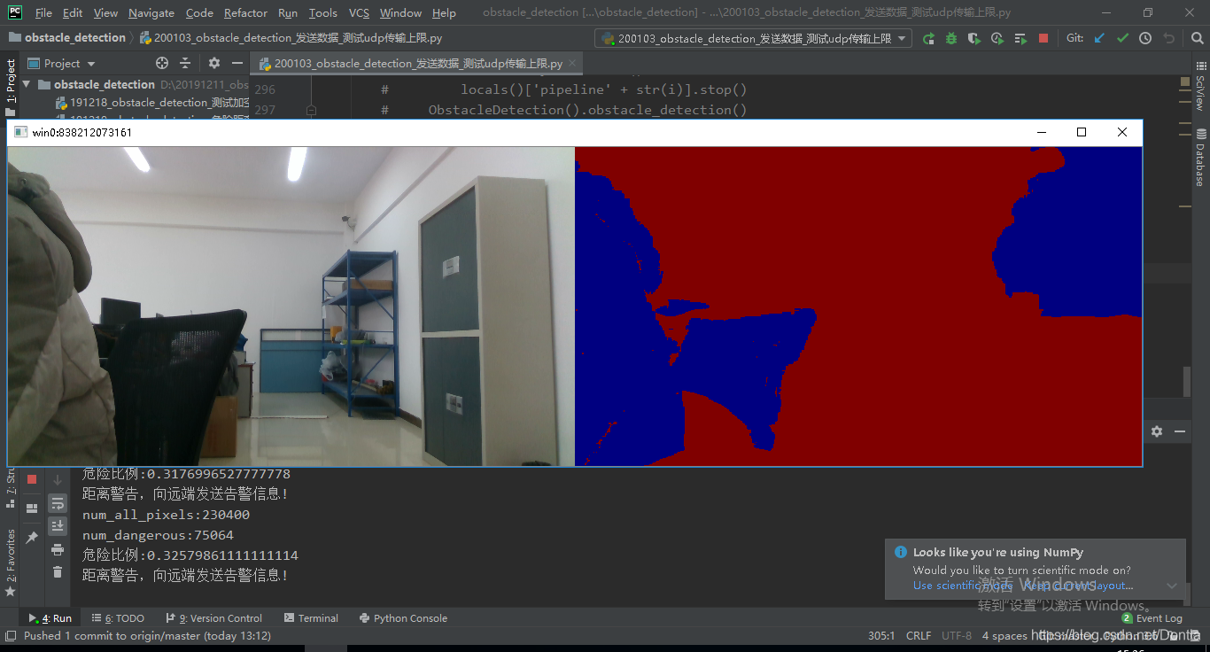This screenshot has width=1210, height=652.
Task: Click PyCharm logo icon in title bar
Action: (x=15, y=12)
